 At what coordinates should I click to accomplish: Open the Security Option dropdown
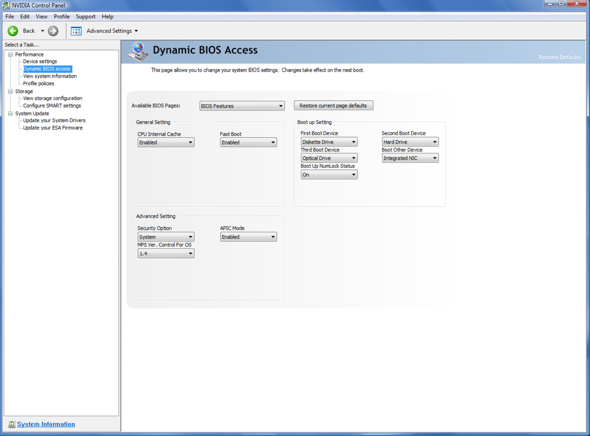click(x=166, y=237)
